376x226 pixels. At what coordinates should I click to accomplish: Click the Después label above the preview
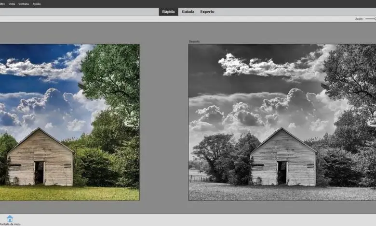pos(194,41)
